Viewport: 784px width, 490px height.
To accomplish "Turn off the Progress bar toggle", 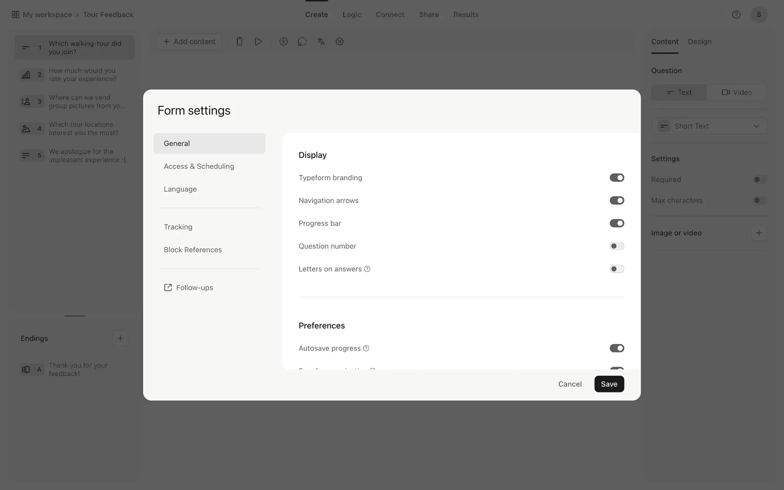I will (x=617, y=223).
